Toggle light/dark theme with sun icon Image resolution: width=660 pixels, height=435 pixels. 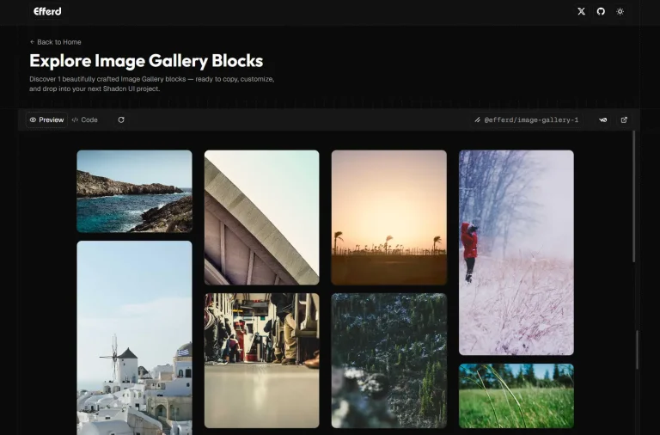620,11
